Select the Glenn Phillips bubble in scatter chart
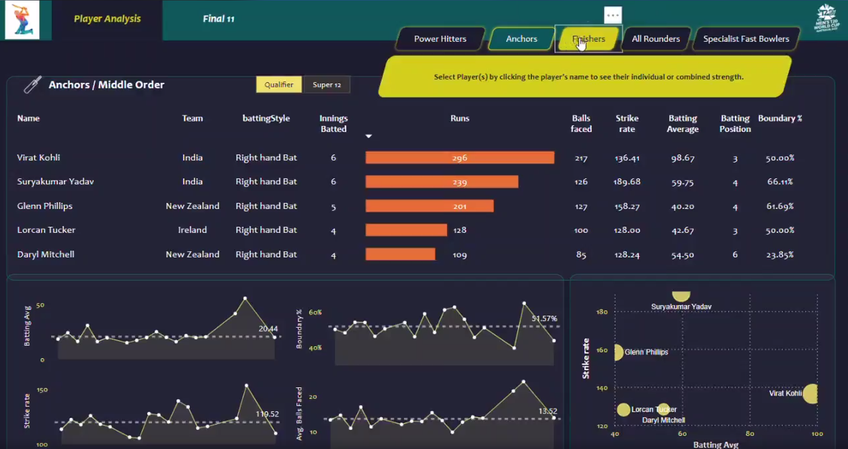This screenshot has width=848, height=449. point(618,352)
